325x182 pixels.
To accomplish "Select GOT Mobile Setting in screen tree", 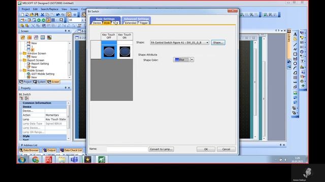I will [43, 74].
